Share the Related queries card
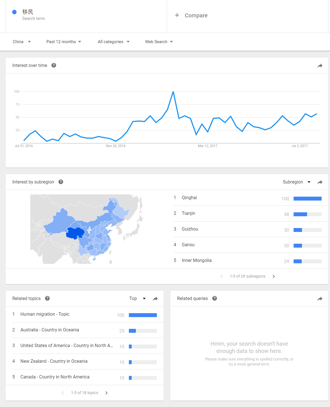 320,299
